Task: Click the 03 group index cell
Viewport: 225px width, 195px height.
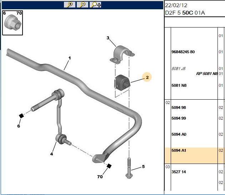Action: tap(167, 167)
